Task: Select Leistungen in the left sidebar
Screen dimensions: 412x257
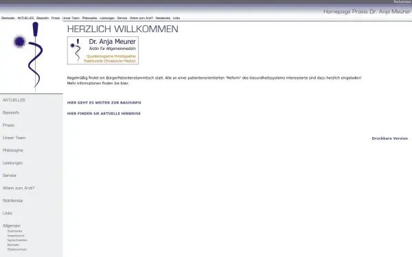Action: click(x=12, y=163)
